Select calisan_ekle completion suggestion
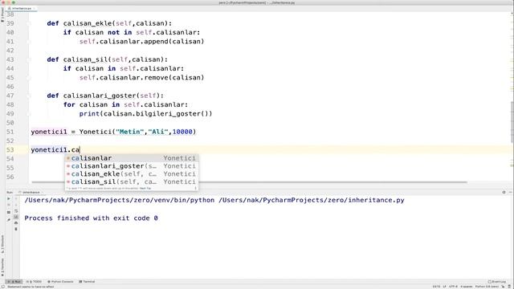514x289 pixels. [132, 174]
